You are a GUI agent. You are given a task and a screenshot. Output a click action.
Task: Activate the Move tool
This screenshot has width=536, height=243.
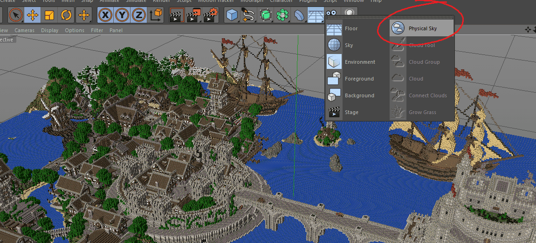33,15
